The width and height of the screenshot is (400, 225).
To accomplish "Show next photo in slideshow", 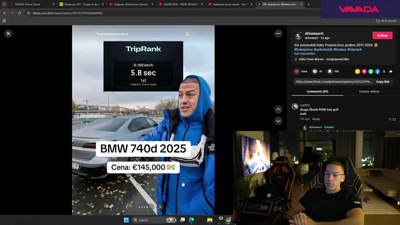I will pyautogui.click(x=160, y=207).
